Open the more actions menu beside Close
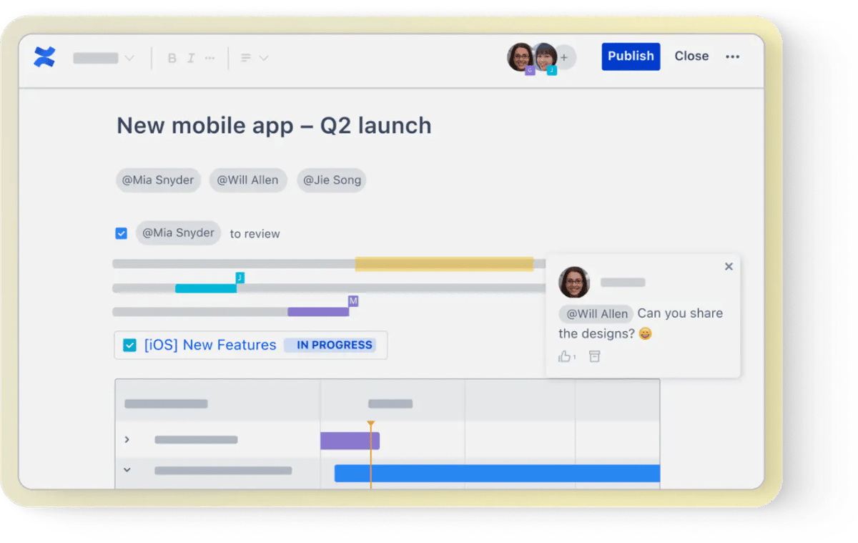The width and height of the screenshot is (858, 543). point(732,56)
